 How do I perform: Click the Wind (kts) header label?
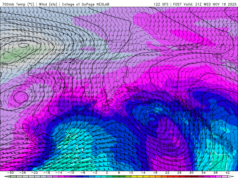48,4
